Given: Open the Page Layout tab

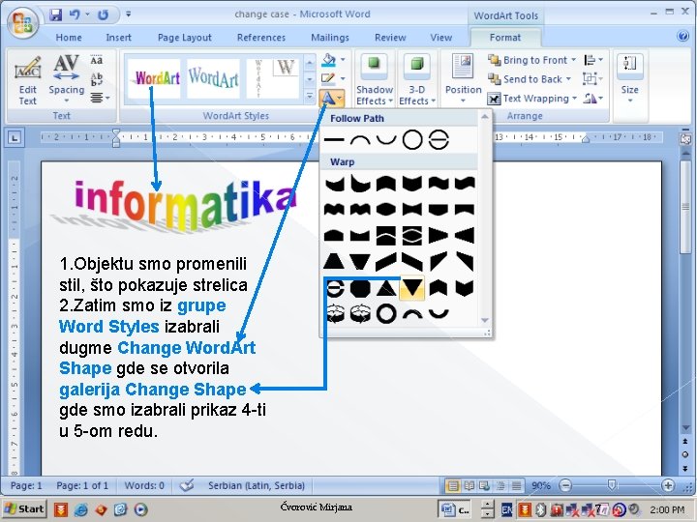Looking at the screenshot, I should tap(185, 38).
